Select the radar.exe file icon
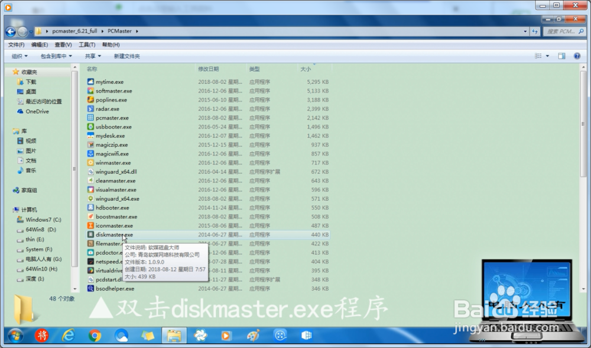591x348 pixels. [90, 109]
